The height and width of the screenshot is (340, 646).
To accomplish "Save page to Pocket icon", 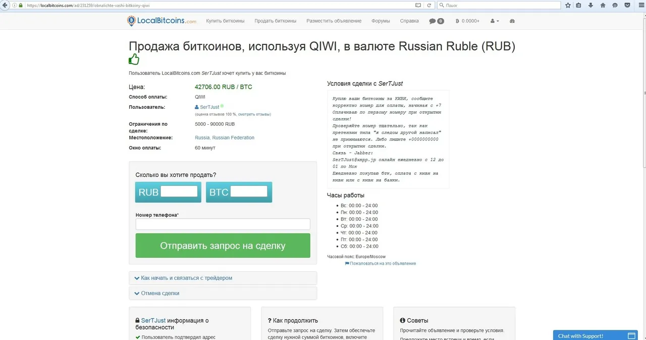I will coord(627,5).
